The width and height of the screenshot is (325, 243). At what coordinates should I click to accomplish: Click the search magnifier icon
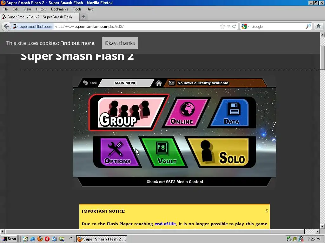(x=308, y=26)
